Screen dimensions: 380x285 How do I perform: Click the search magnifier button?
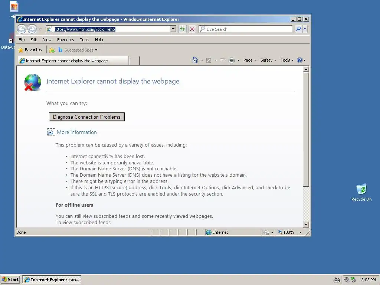click(299, 29)
